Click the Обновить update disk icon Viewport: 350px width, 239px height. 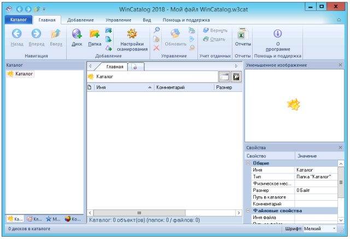[x=175, y=33]
